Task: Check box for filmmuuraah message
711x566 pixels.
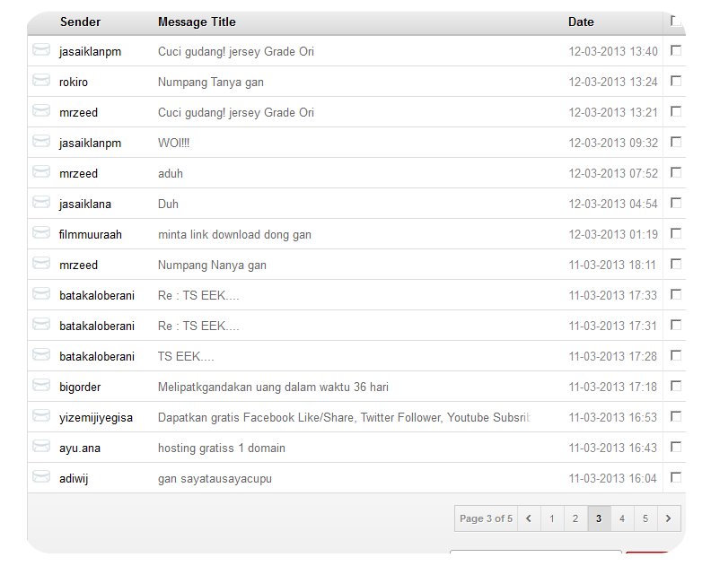Action: tap(676, 234)
